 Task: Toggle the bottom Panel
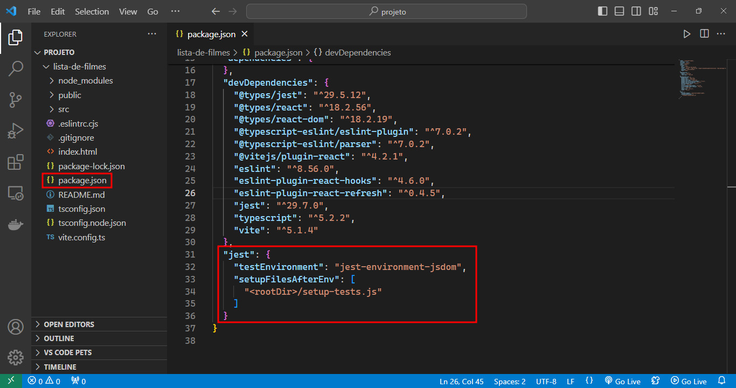tap(620, 11)
